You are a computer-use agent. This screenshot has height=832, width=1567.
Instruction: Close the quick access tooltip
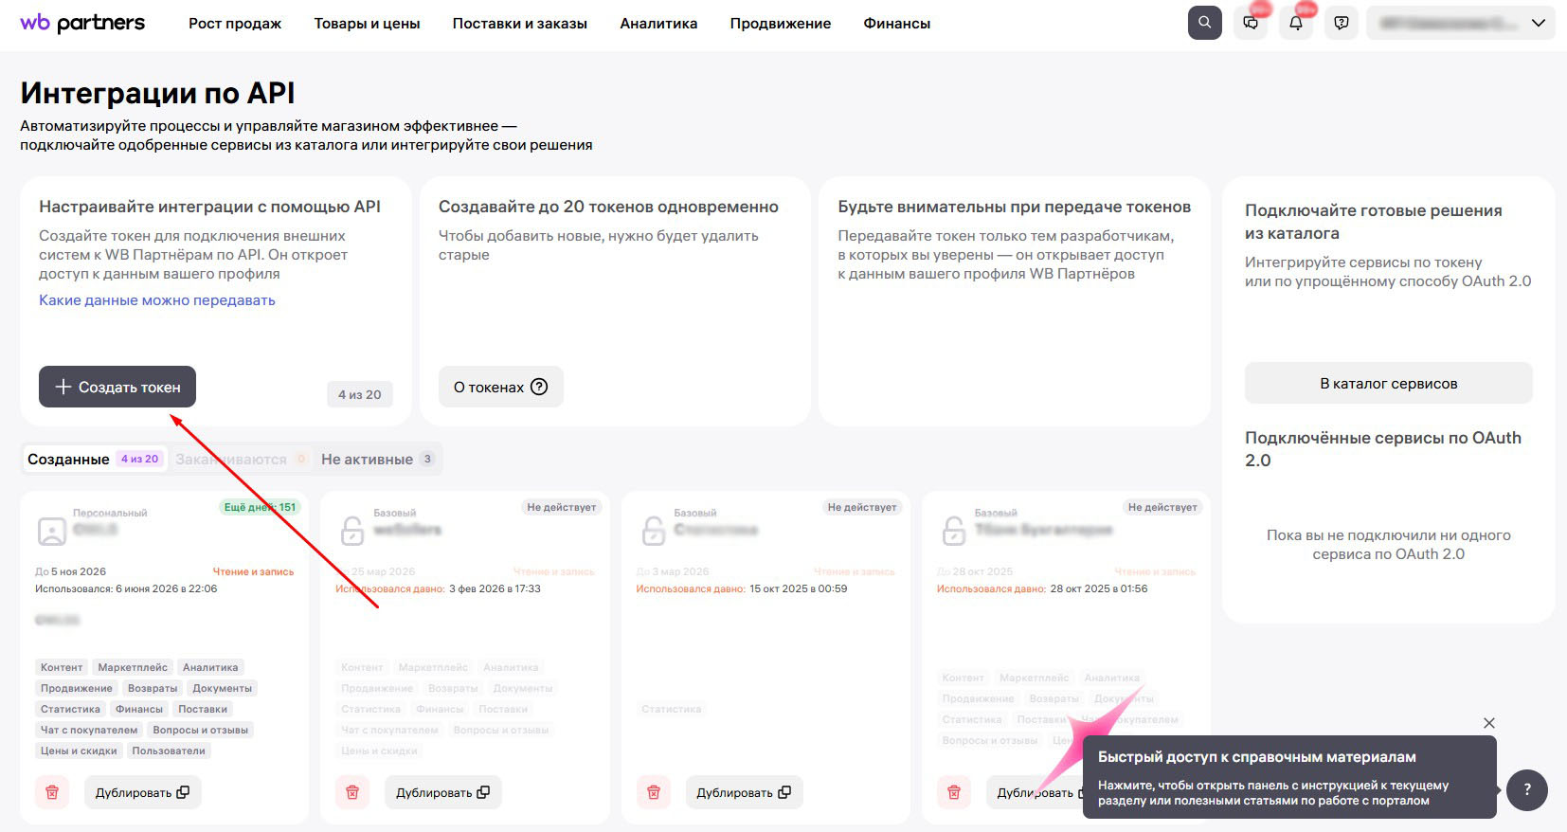coord(1489,723)
